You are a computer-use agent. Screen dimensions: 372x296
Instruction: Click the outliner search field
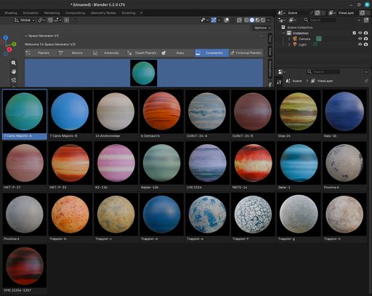pos(320,20)
